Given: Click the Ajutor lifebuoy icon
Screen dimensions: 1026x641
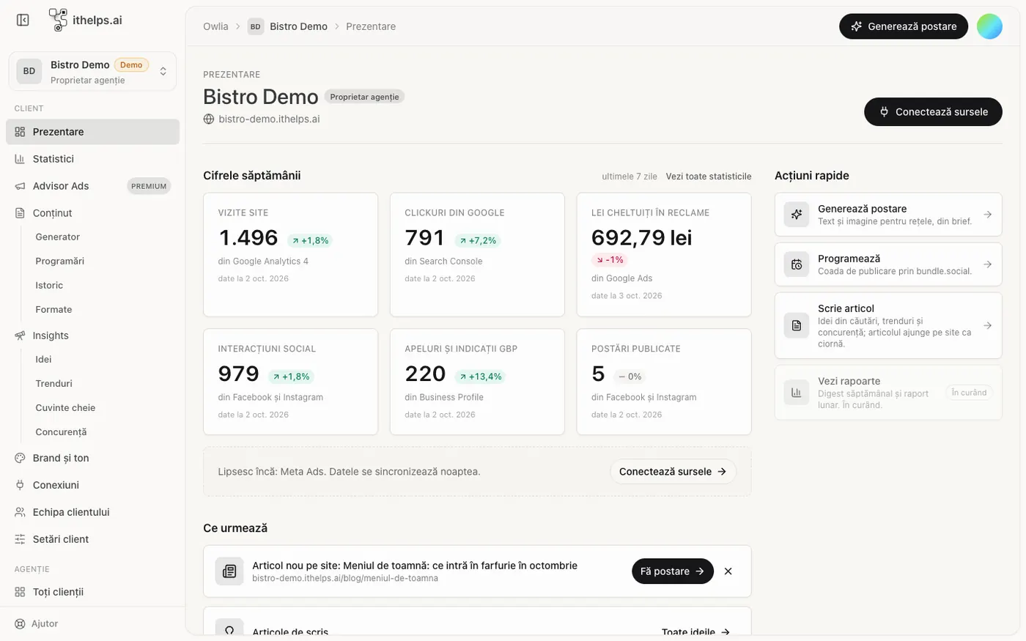Looking at the screenshot, I should click(20, 623).
